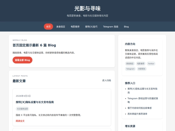Open the 首页 navigation tab

coord(48,27)
